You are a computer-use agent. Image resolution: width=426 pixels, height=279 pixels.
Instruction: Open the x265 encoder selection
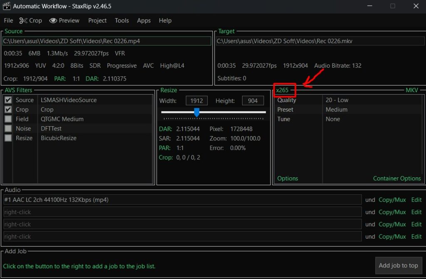click(282, 90)
